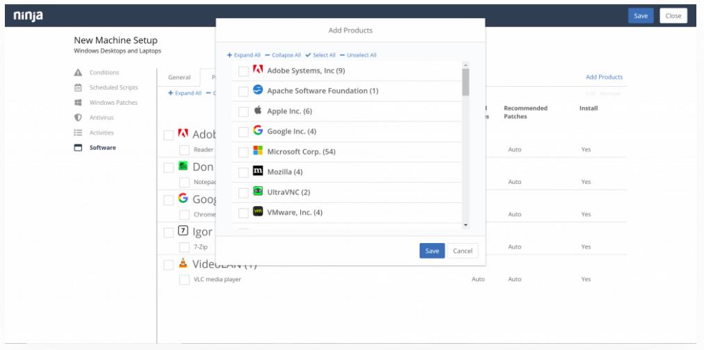Click Windows Patches logo icon

[x=78, y=102]
